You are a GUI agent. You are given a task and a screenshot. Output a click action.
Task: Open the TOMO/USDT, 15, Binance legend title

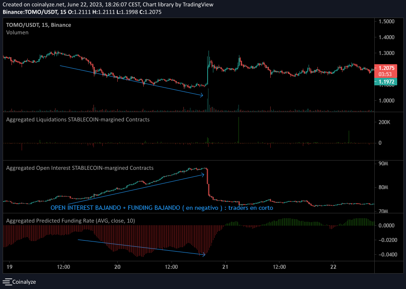coord(38,25)
